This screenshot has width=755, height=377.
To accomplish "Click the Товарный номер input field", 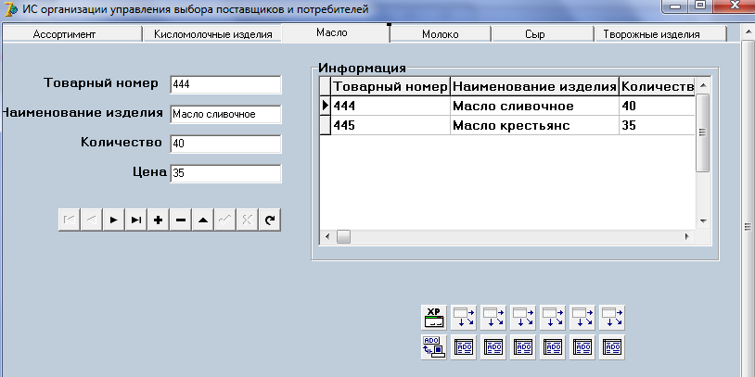I will (225, 84).
